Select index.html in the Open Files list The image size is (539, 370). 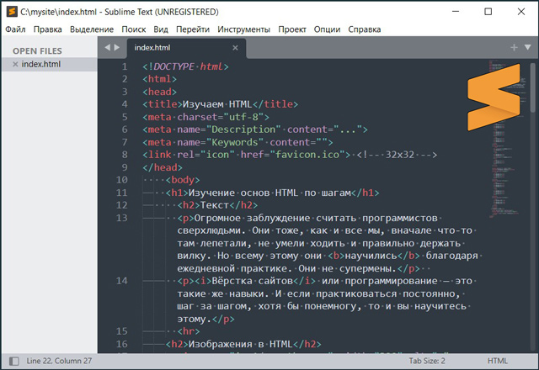pos(50,64)
